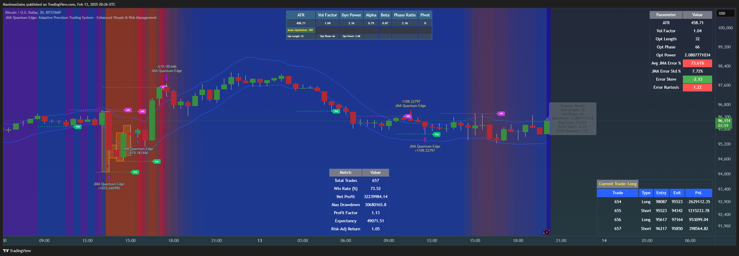Image resolution: width=739 pixels, height=256 pixels.
Task: Click the Avg JMA Error % red value 73.61%
Action: [x=697, y=63]
